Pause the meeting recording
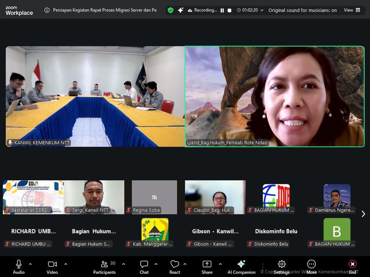This screenshot has width=370, height=277. (222, 10)
